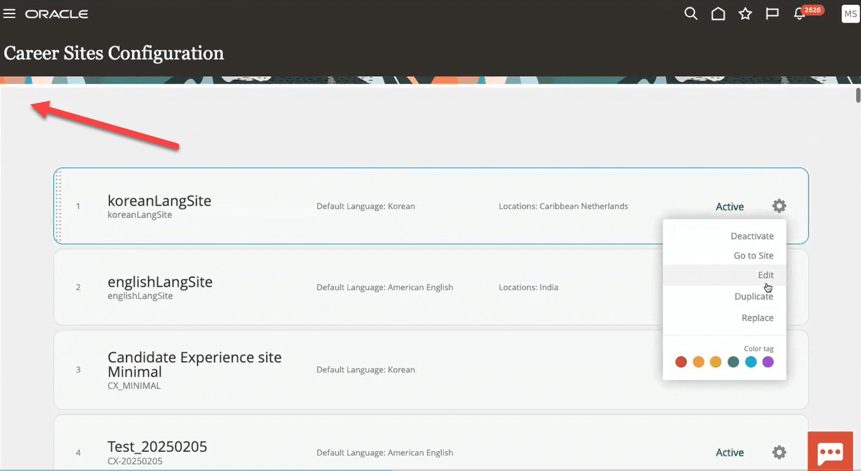The image size is (861, 471).
Task: Open the hamburger navigation menu
Action: coord(9,13)
